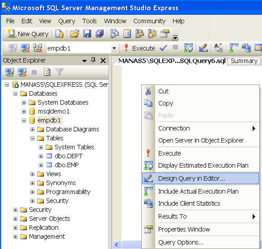Viewport: 262px width, 249px height.
Task: Click the Design Query in Editor toolbar icon
Action: [203, 48]
